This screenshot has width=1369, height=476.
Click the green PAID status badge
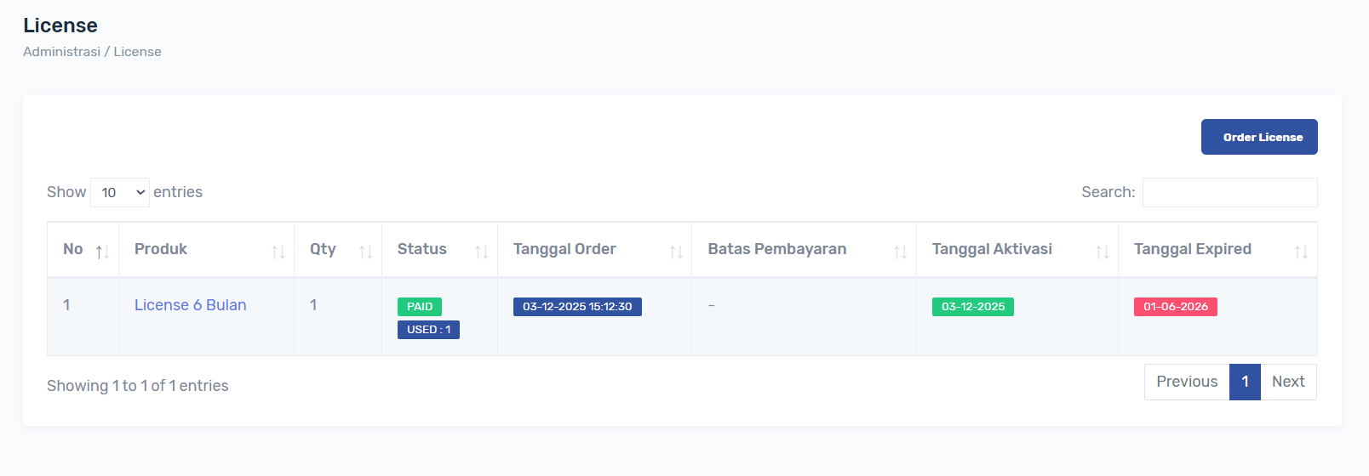tap(420, 307)
